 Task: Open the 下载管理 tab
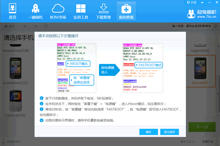[103, 11]
